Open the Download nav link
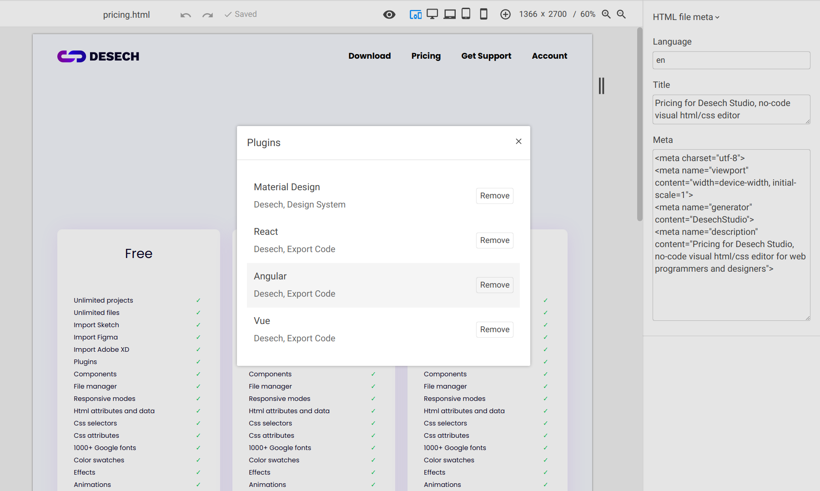The image size is (820, 491). pos(370,56)
